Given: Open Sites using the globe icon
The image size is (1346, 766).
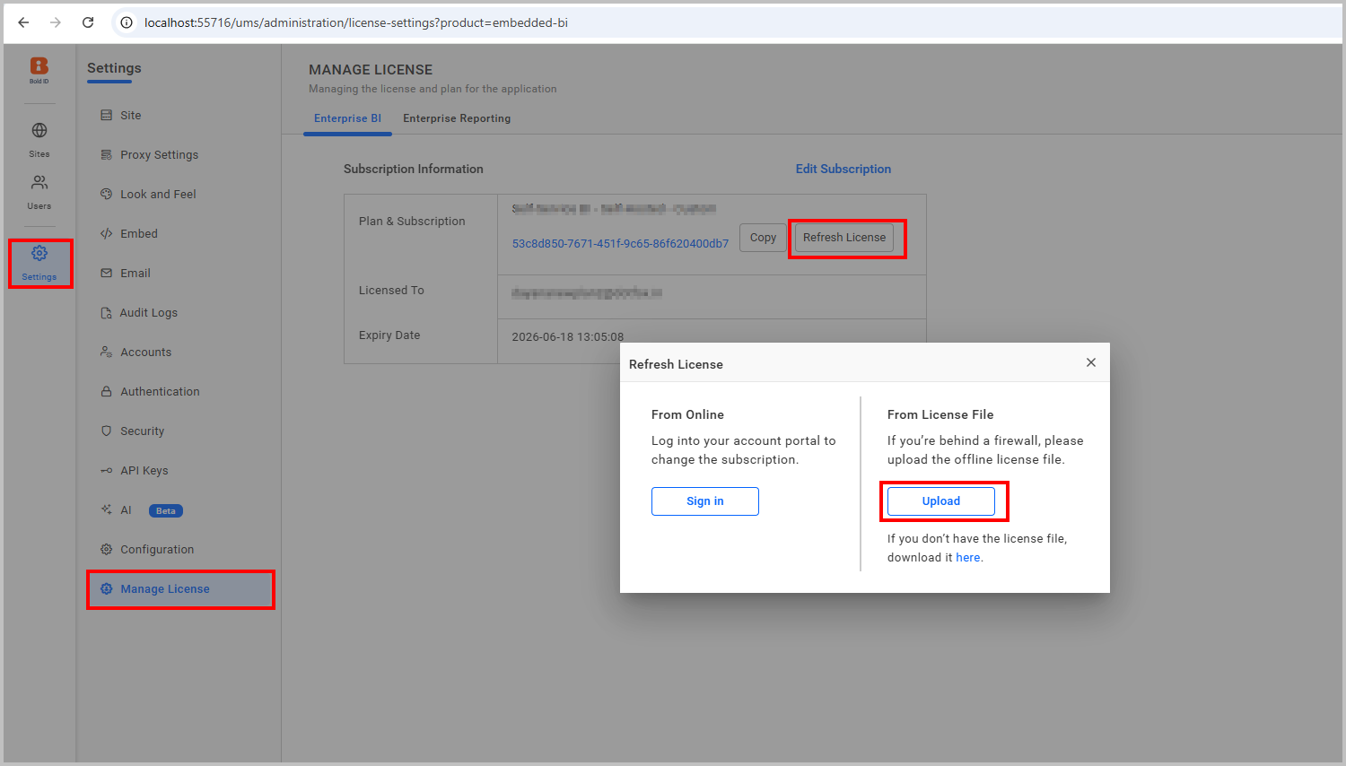Looking at the screenshot, I should tap(39, 130).
